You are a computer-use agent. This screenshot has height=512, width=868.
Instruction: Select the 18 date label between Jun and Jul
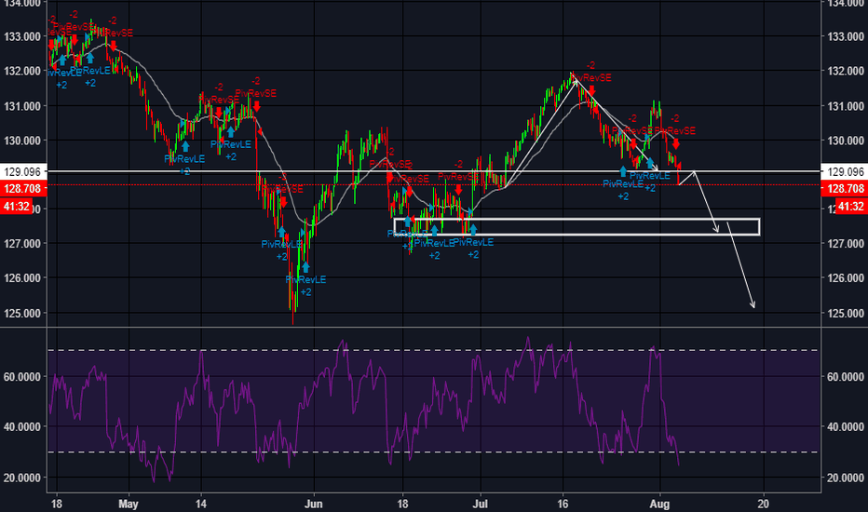click(402, 505)
